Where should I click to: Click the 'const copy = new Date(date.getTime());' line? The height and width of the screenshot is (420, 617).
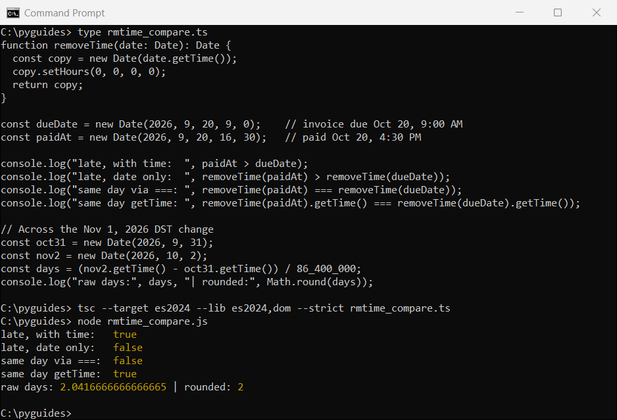pyautogui.click(x=125, y=58)
